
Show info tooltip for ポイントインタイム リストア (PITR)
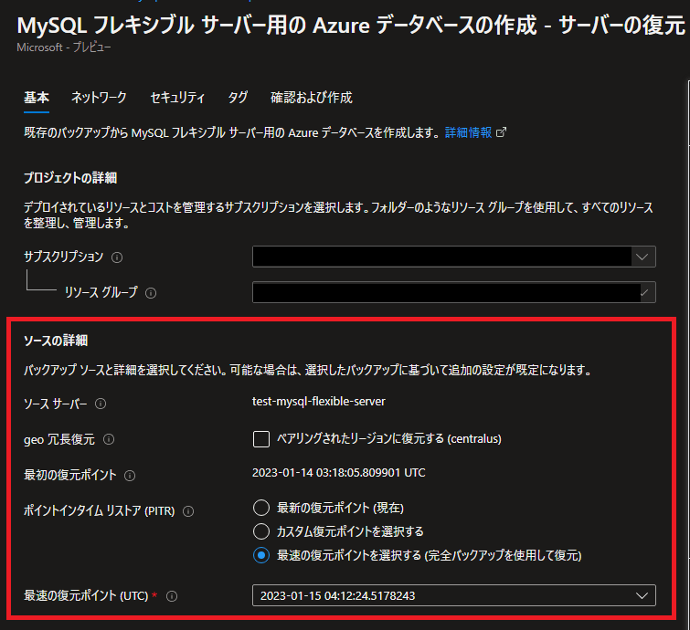coord(188,511)
